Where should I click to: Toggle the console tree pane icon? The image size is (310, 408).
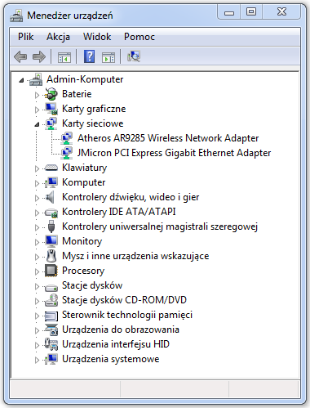[64, 57]
